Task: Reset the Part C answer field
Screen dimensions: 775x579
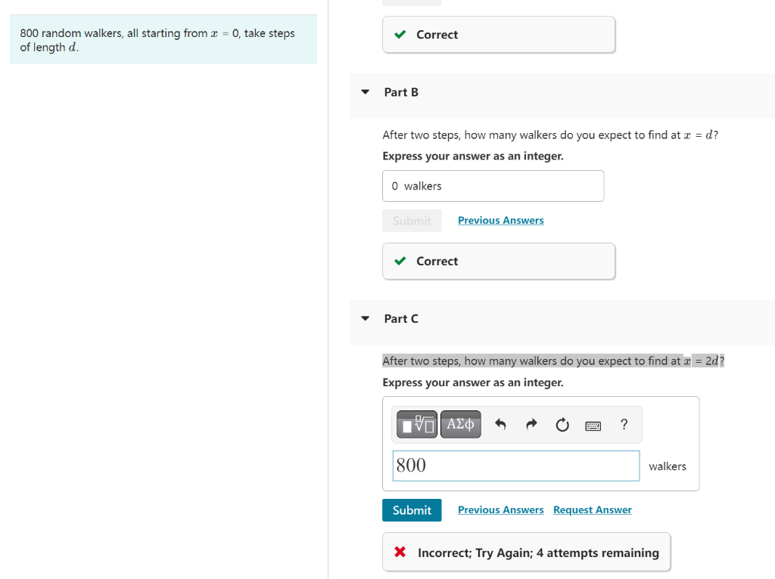Action: coord(562,424)
